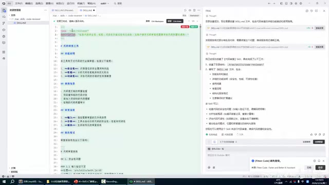Click the 撤销 Ctrl+Backspace button
The height and width of the screenshot is (185, 329).
pyautogui.click(x=155, y=21)
